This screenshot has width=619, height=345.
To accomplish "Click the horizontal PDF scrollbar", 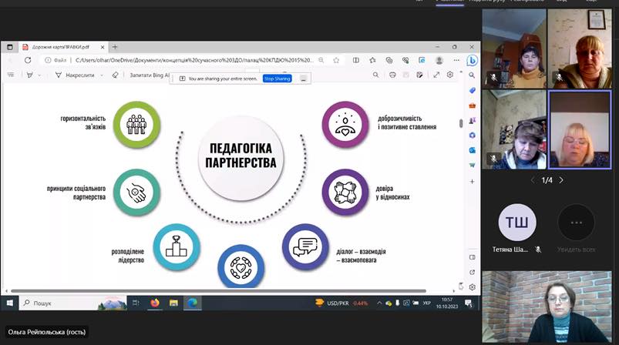I will [218, 291].
